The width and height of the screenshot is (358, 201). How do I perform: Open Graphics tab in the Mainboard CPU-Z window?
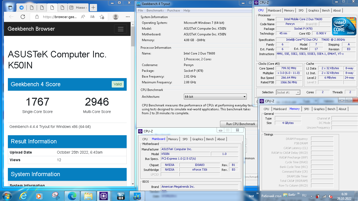click(197, 139)
